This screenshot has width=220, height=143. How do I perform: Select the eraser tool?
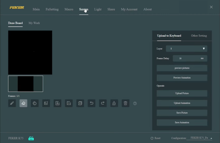point(23,103)
